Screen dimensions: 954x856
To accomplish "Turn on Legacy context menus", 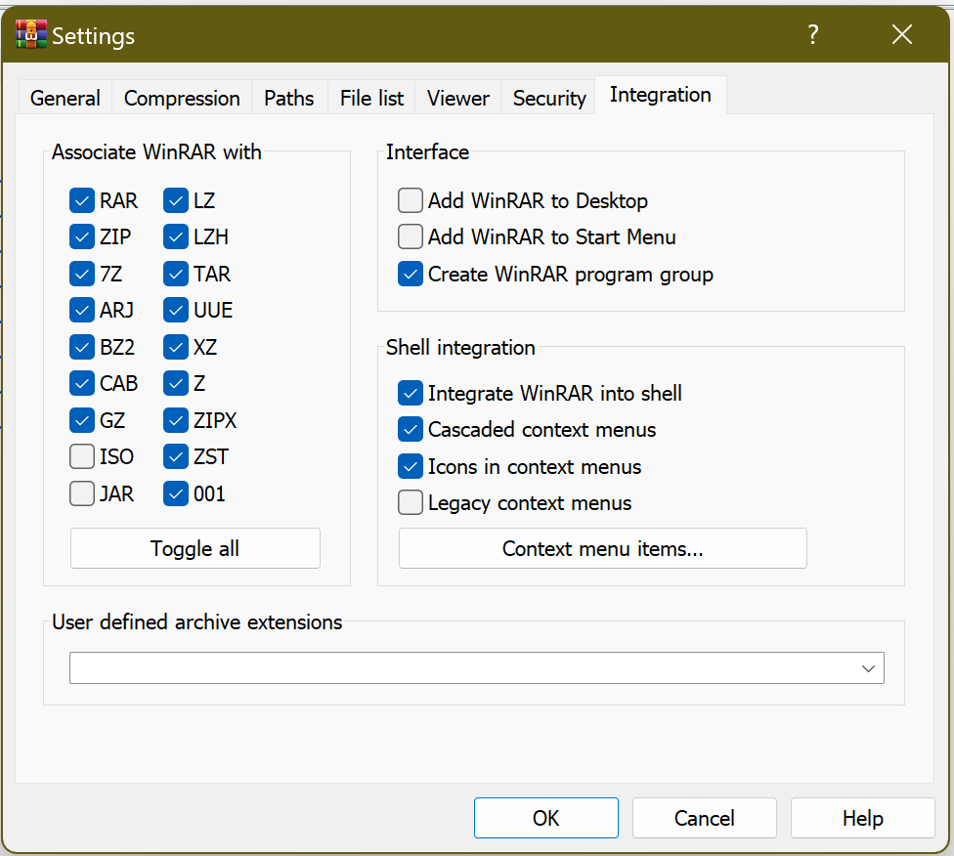I will (x=411, y=503).
